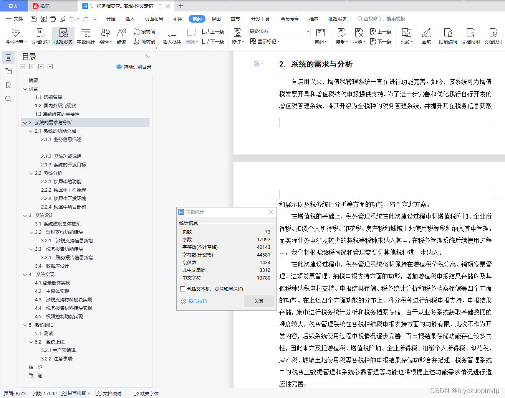Open the 翻译 translate tool

106,36
